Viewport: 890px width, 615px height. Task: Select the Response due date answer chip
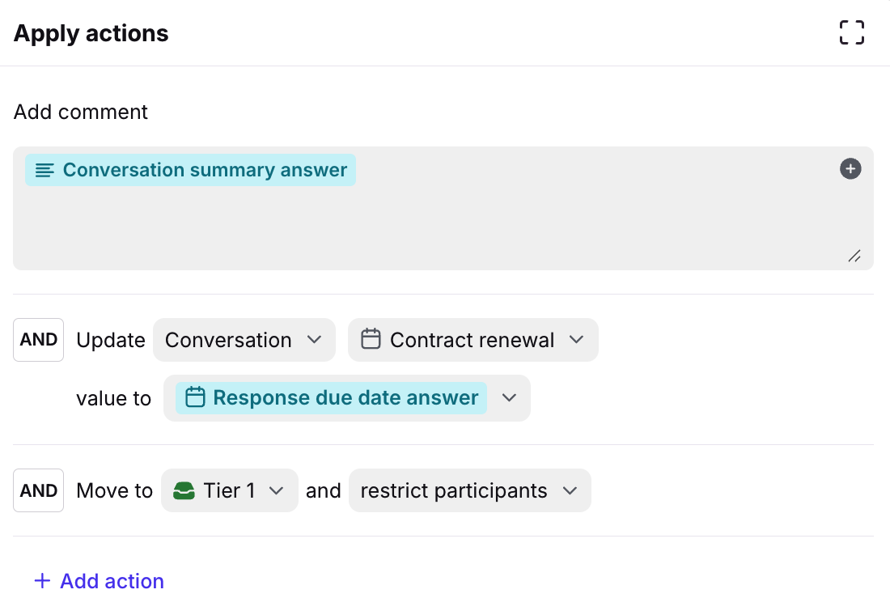point(345,397)
